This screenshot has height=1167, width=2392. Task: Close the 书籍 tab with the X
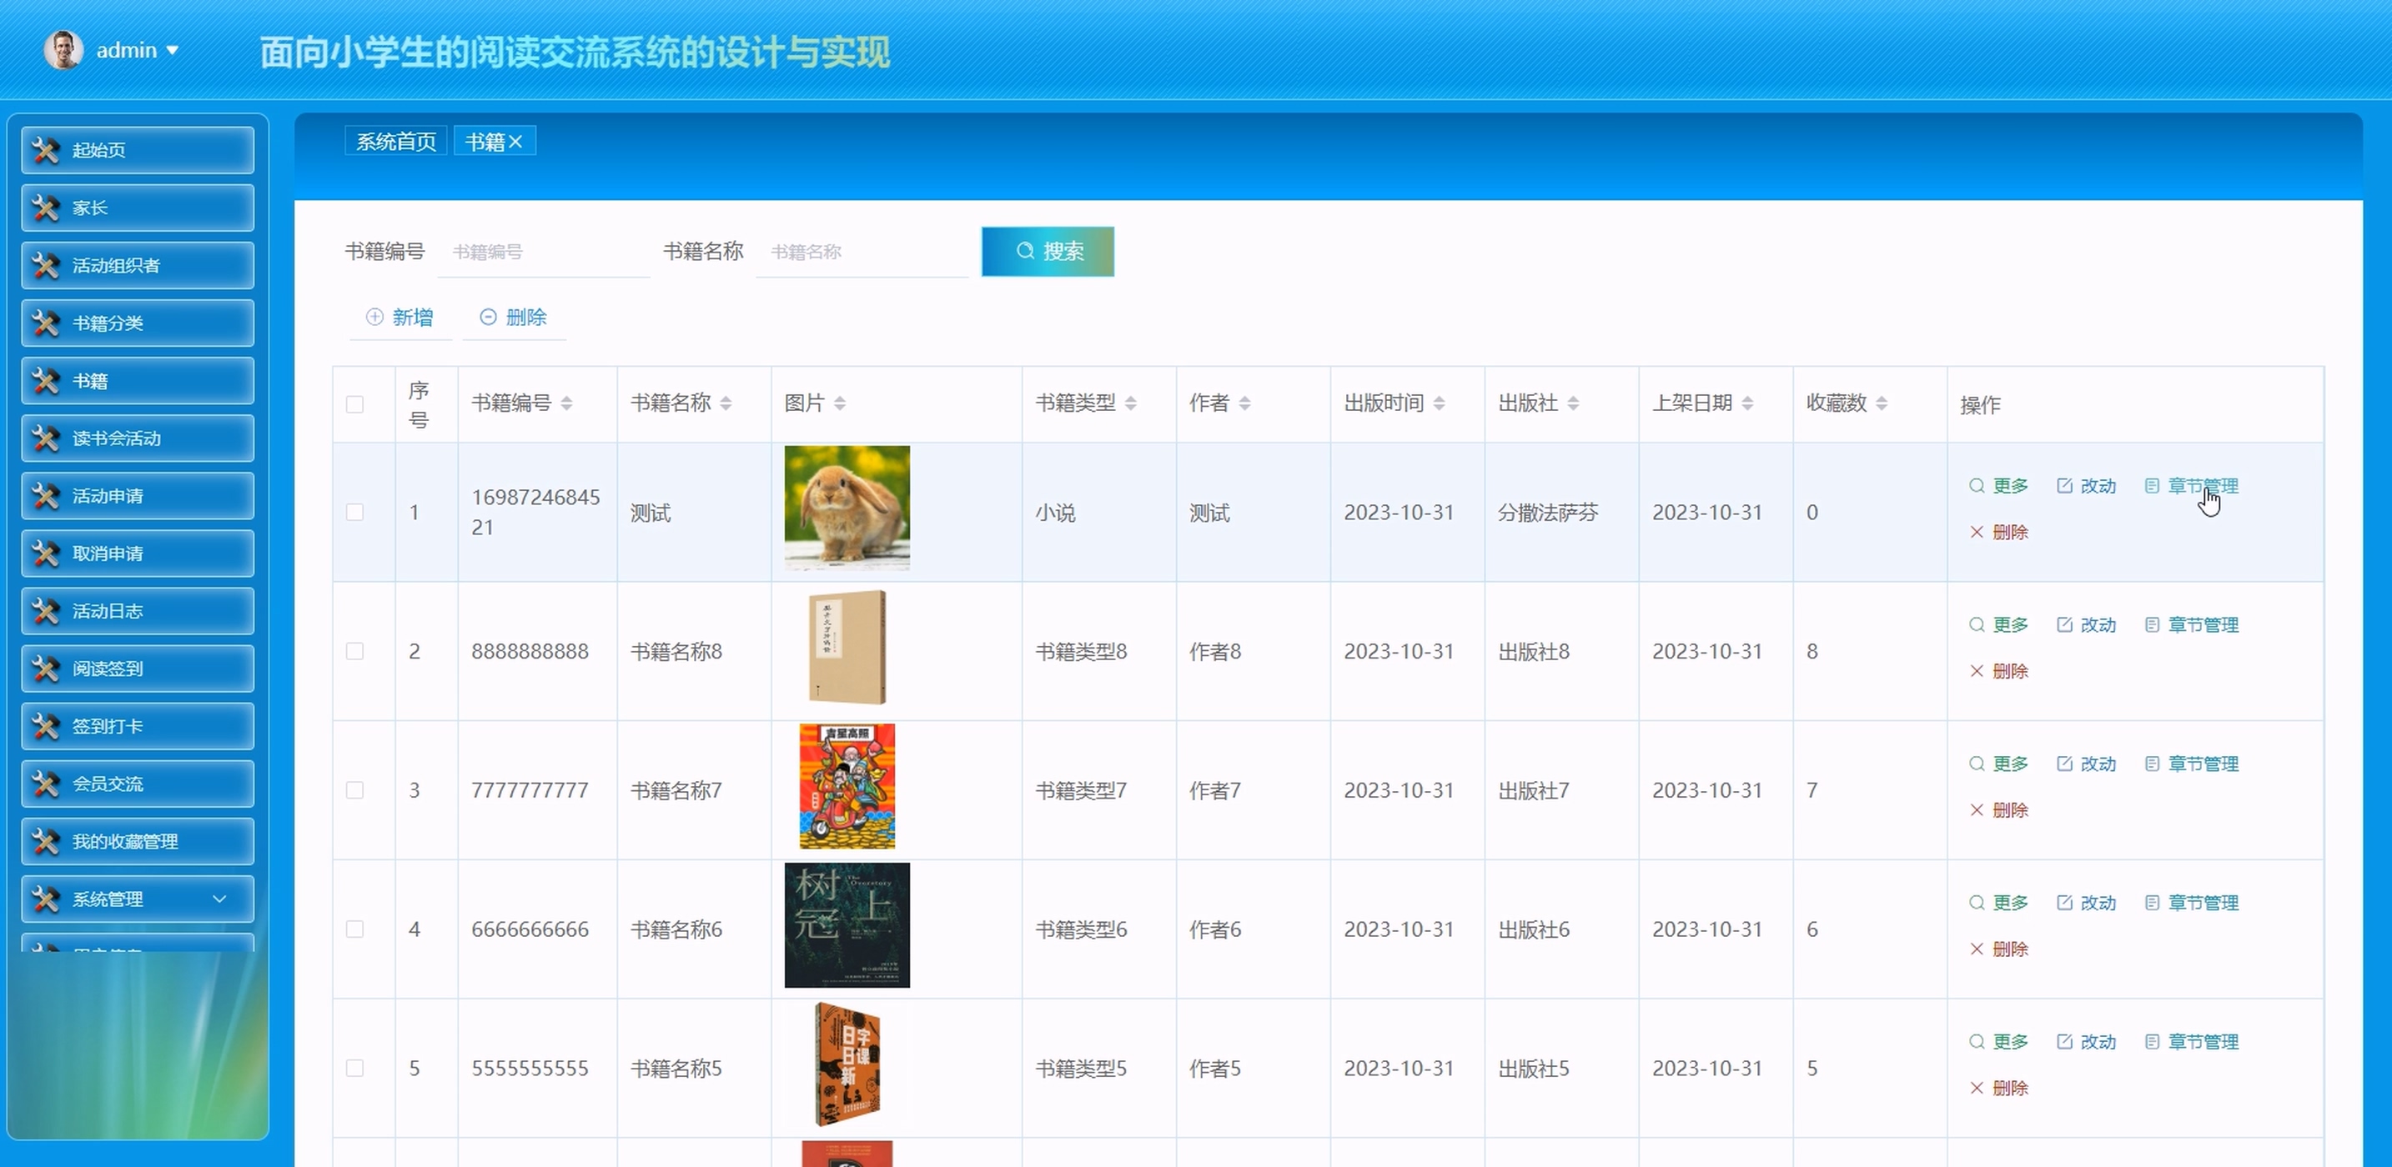pyautogui.click(x=515, y=142)
